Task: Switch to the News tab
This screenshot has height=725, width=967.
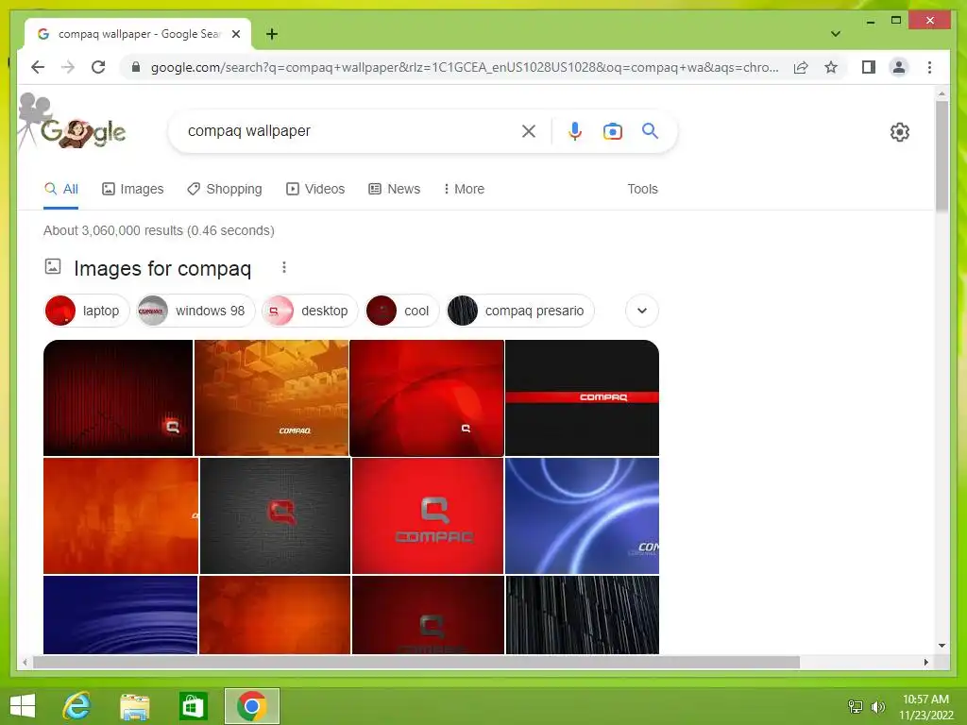Action: 394,189
